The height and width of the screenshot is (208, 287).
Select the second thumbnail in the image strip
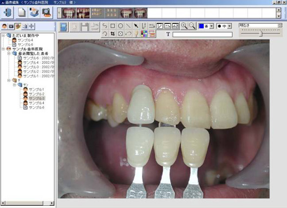coord(83,13)
